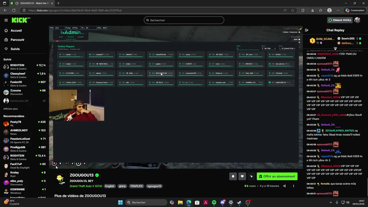Select the gtarp tag
368x207 pixels.
point(122,186)
